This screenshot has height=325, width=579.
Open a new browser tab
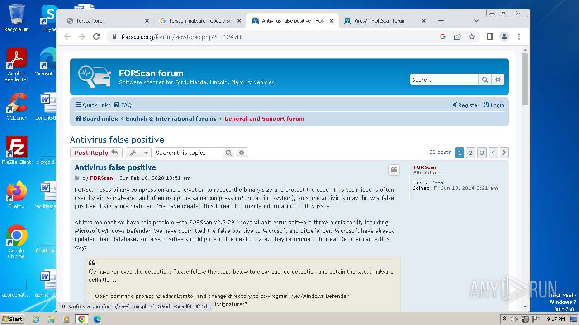441,21
